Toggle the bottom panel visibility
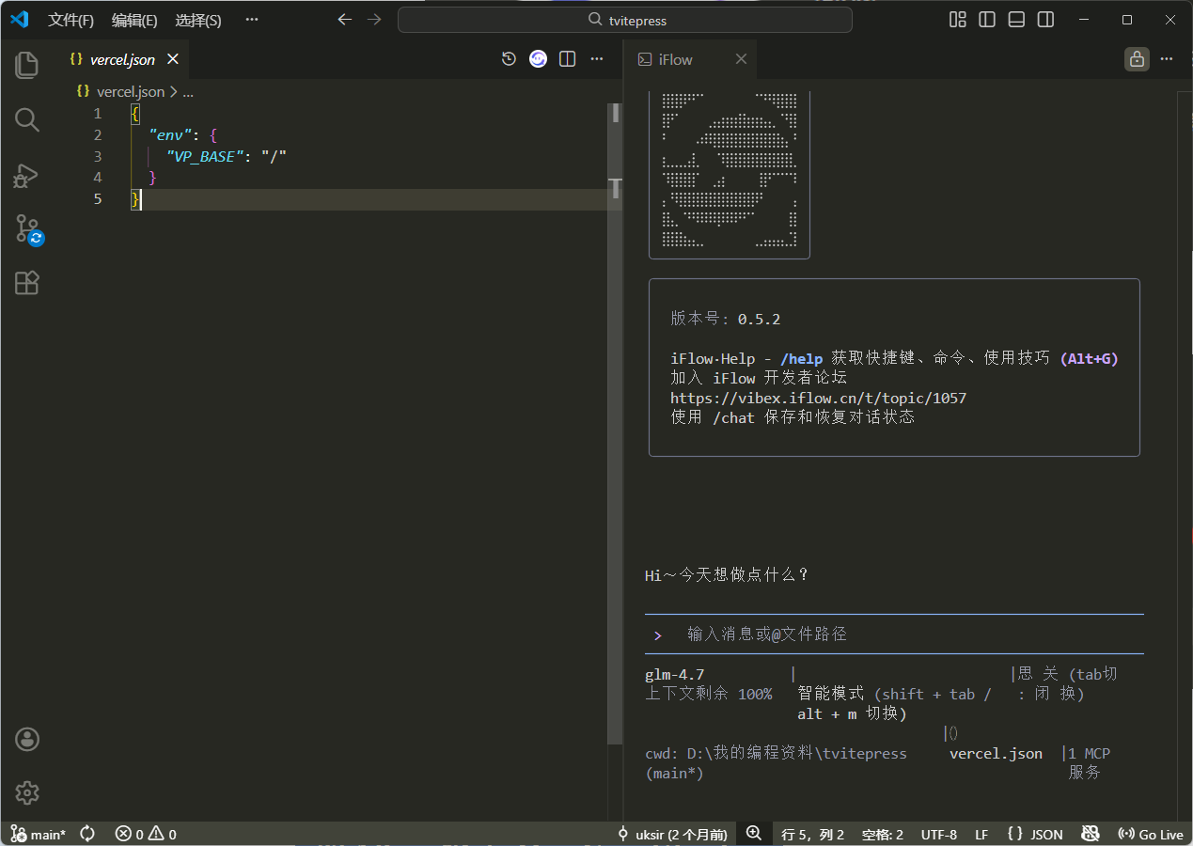 tap(1016, 20)
